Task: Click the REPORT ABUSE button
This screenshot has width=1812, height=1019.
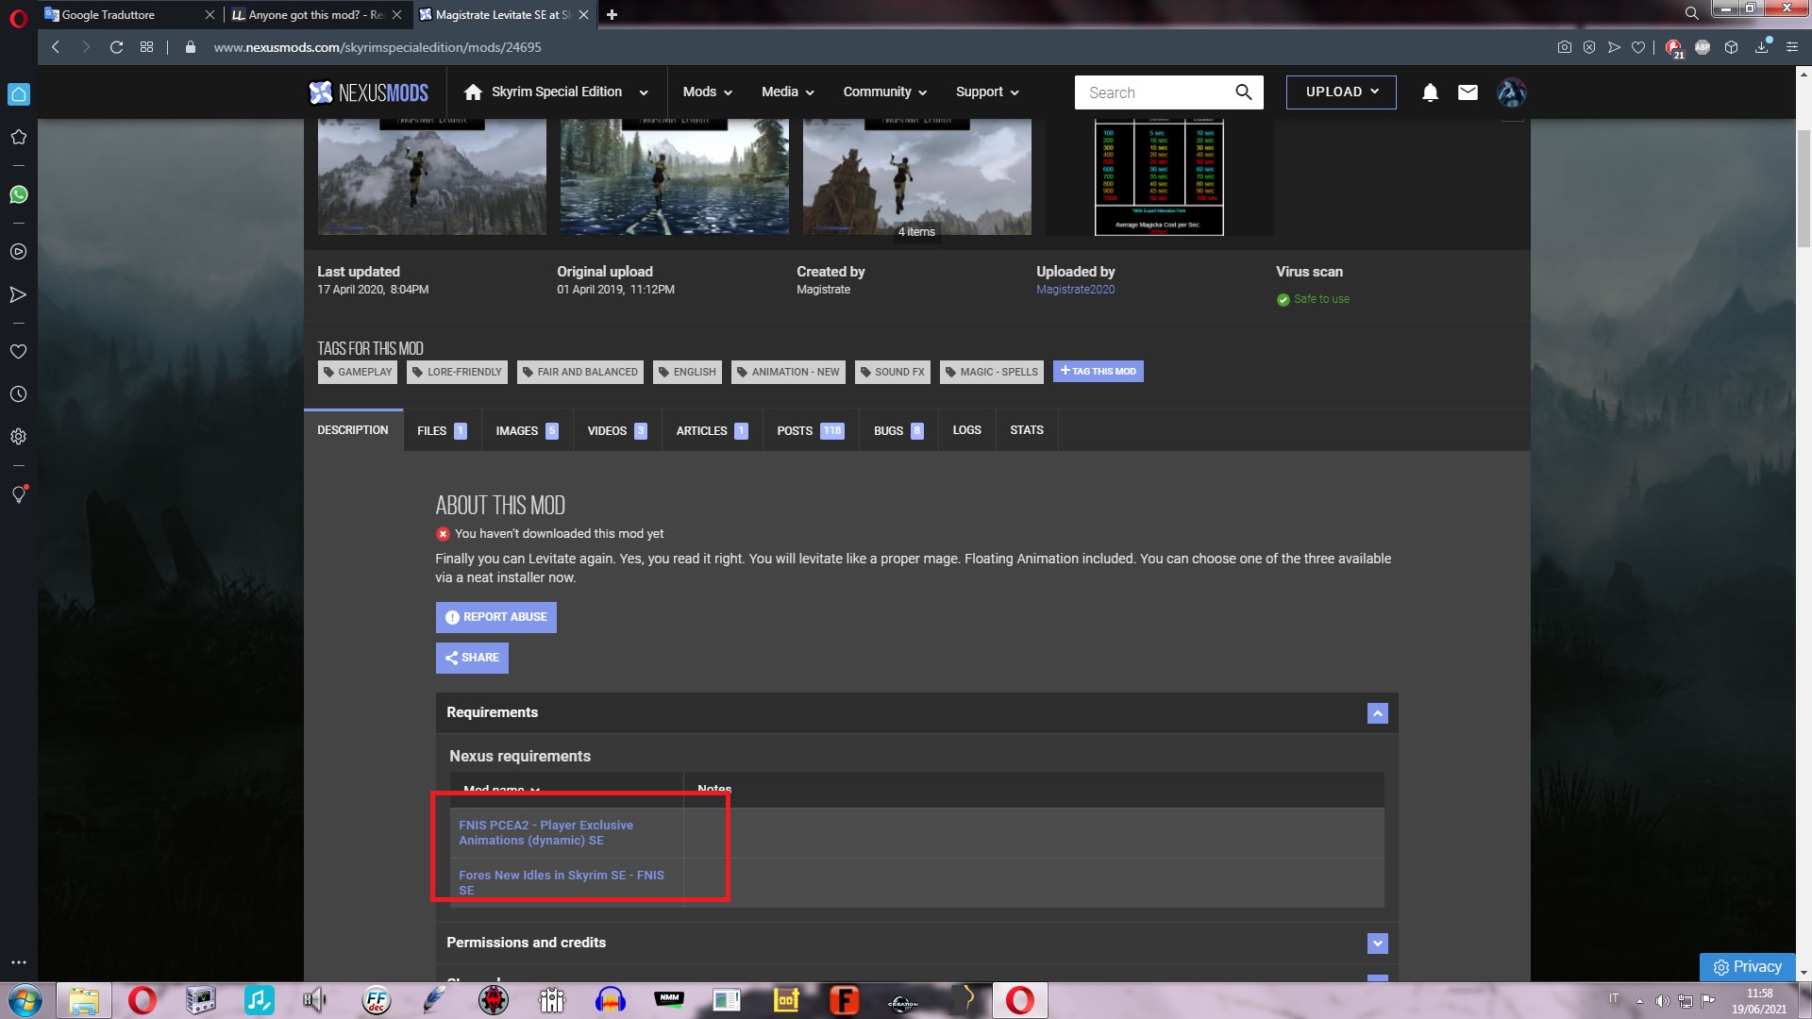Action: click(x=495, y=617)
